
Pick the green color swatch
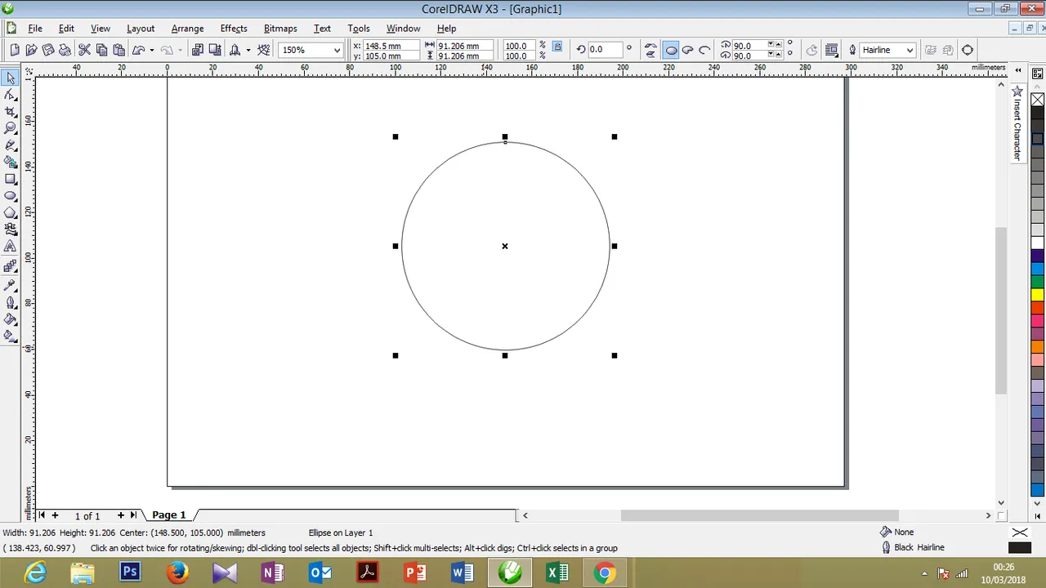pyautogui.click(x=1037, y=282)
